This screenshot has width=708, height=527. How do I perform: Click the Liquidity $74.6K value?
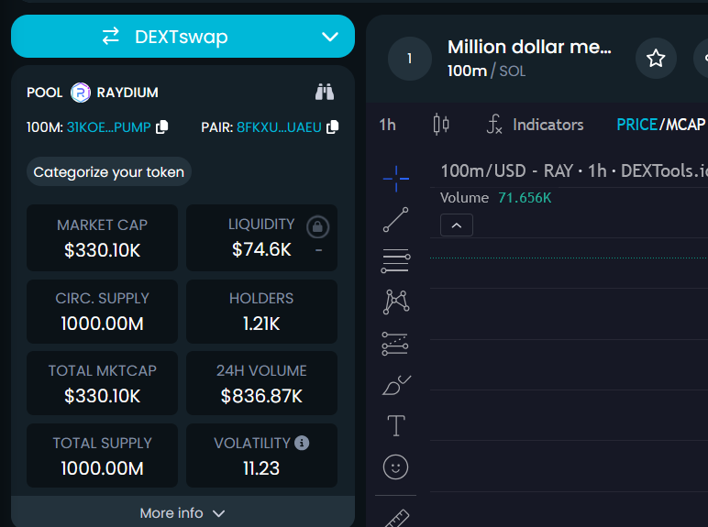pos(261,249)
